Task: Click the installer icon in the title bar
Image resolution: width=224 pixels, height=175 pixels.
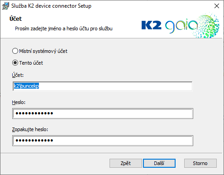Action: click(5, 6)
